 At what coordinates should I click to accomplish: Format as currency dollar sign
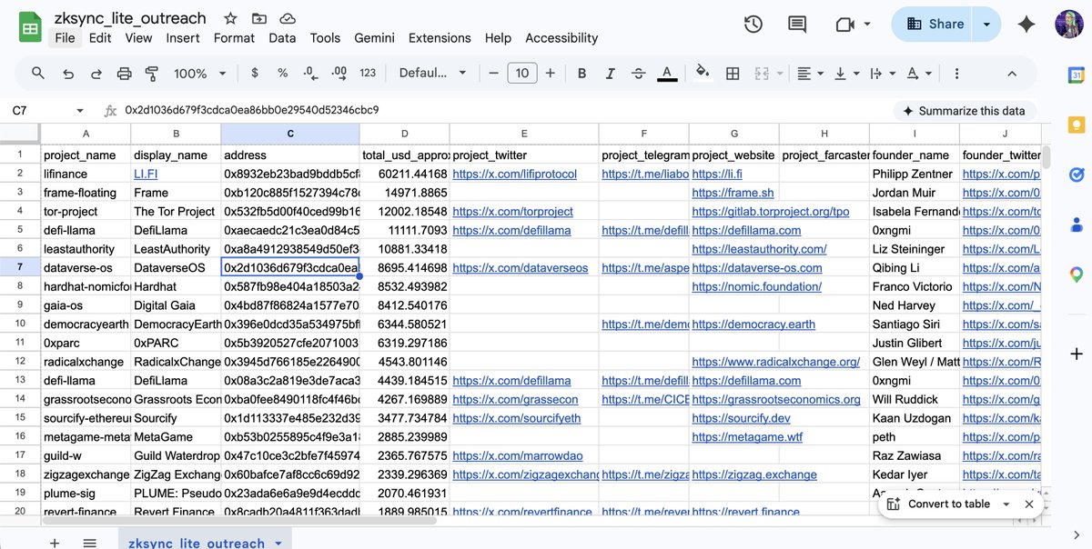[x=254, y=73]
